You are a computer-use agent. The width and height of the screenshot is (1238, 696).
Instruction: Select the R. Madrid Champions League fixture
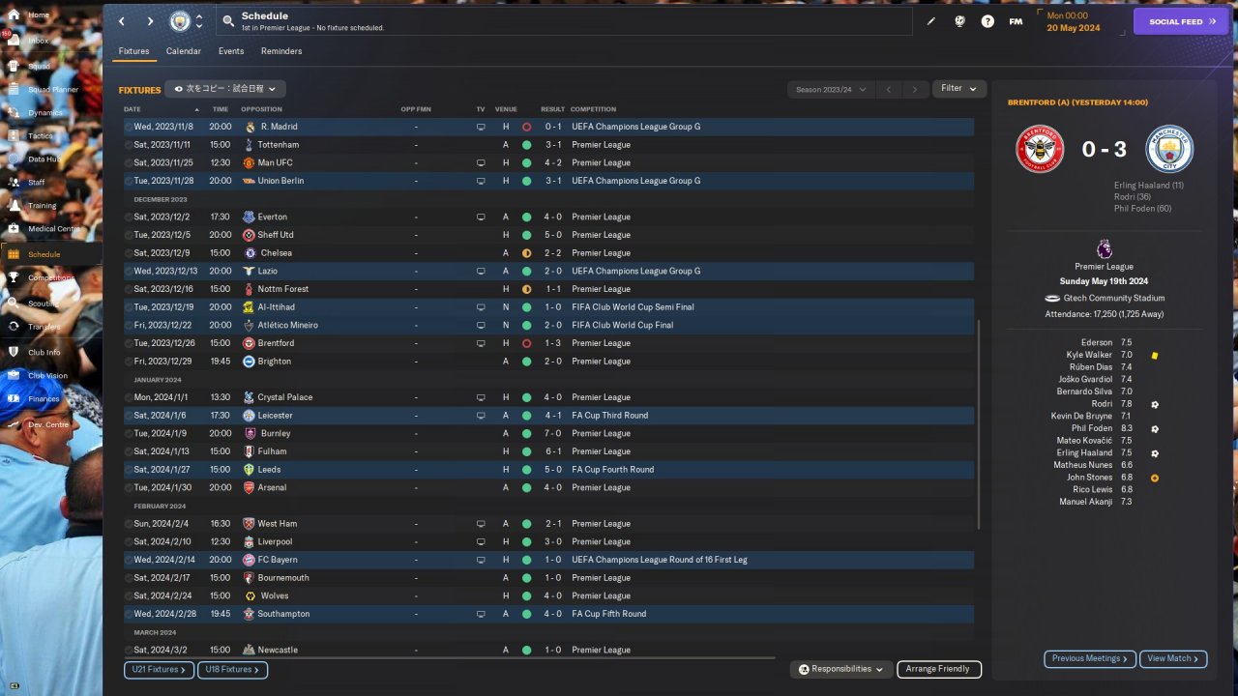pos(548,127)
